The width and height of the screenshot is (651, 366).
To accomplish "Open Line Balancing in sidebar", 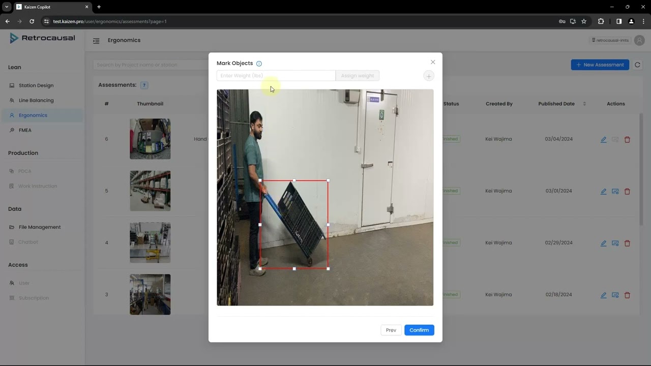I will coord(36,100).
